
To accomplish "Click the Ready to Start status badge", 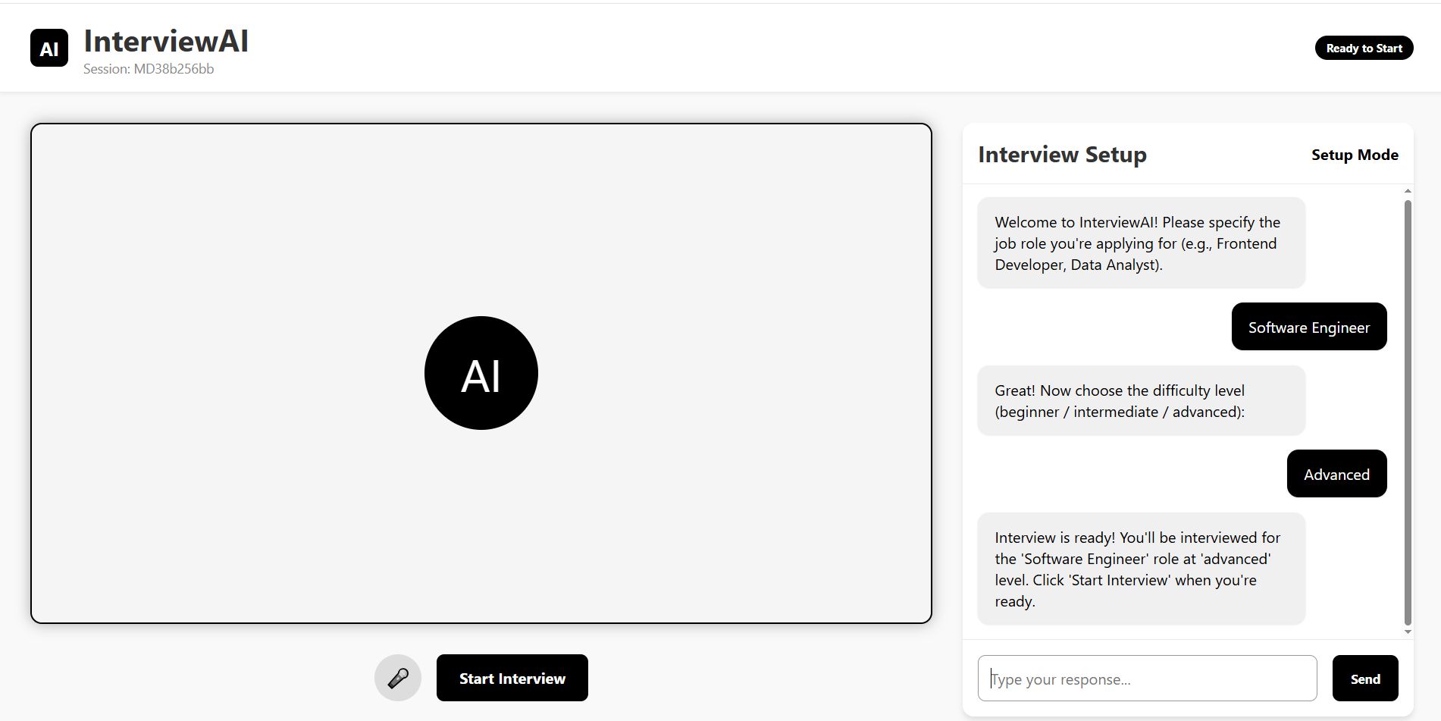I will 1364,48.
